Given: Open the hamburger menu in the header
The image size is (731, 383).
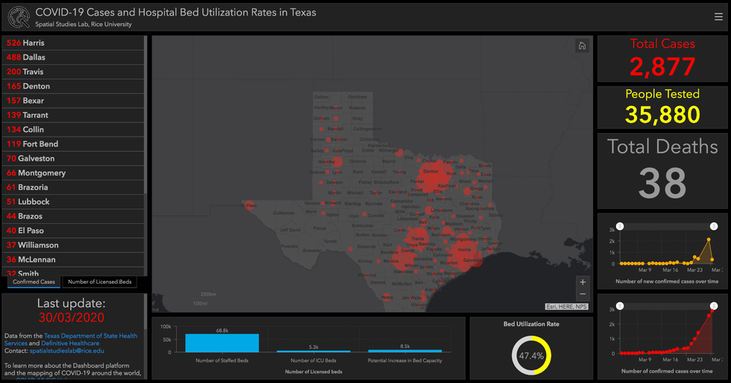Looking at the screenshot, I should click(718, 17).
